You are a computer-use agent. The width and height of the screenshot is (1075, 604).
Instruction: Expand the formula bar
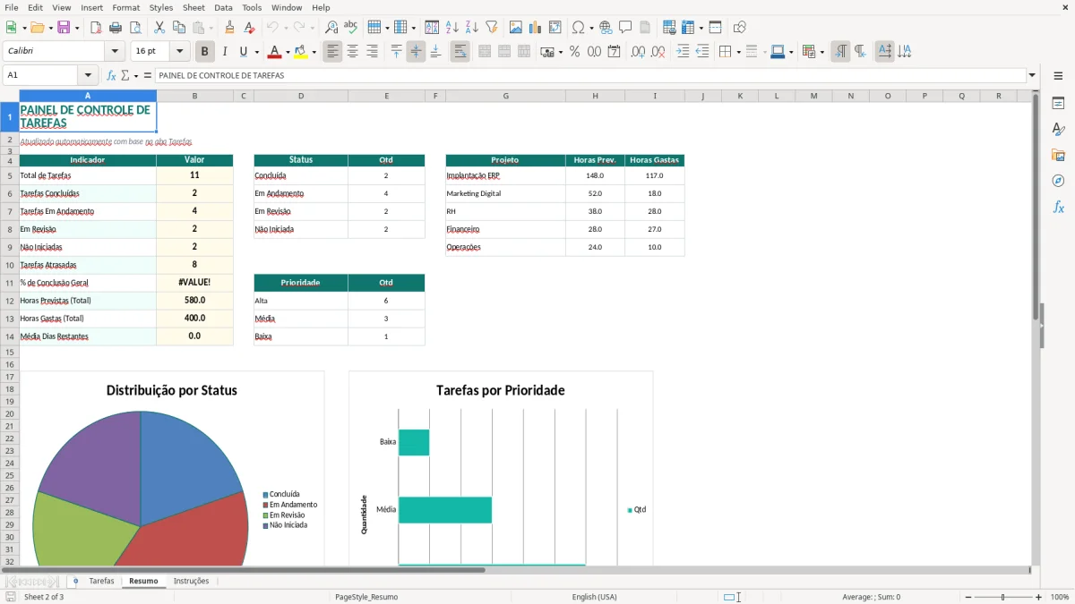1032,75
